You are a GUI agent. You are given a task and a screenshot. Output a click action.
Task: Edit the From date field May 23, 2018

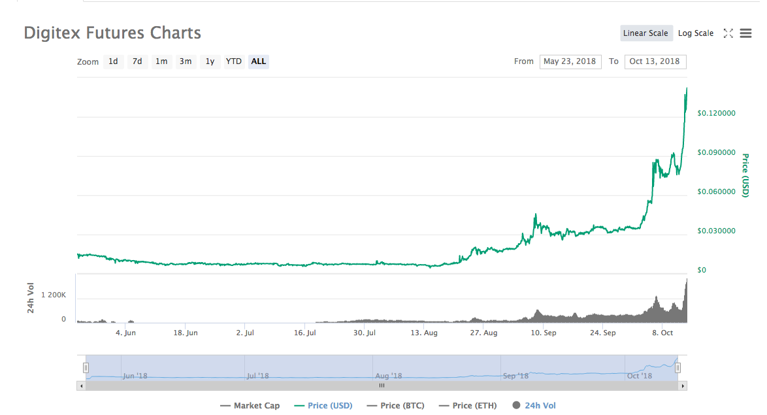(570, 61)
